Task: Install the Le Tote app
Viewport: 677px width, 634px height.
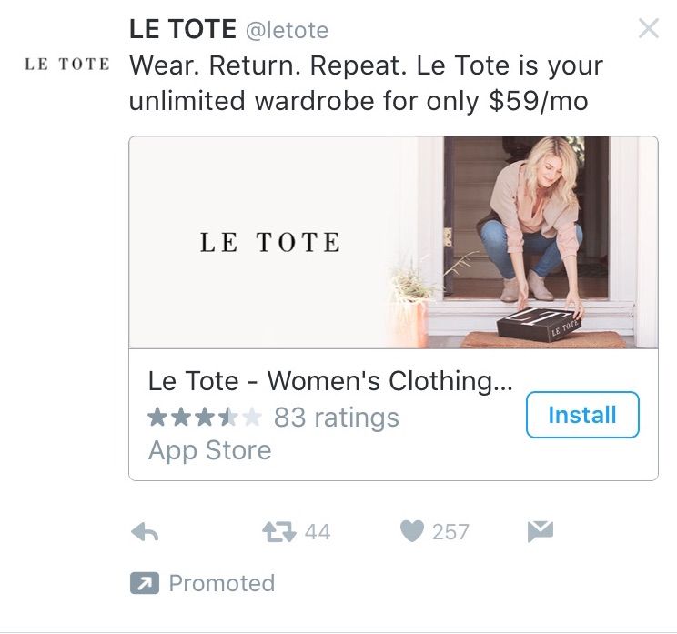Action: (x=582, y=415)
